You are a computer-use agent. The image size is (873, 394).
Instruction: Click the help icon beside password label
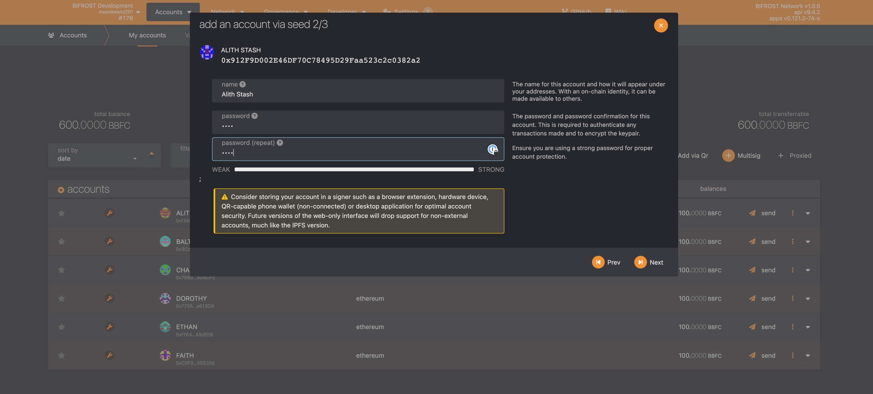[255, 116]
